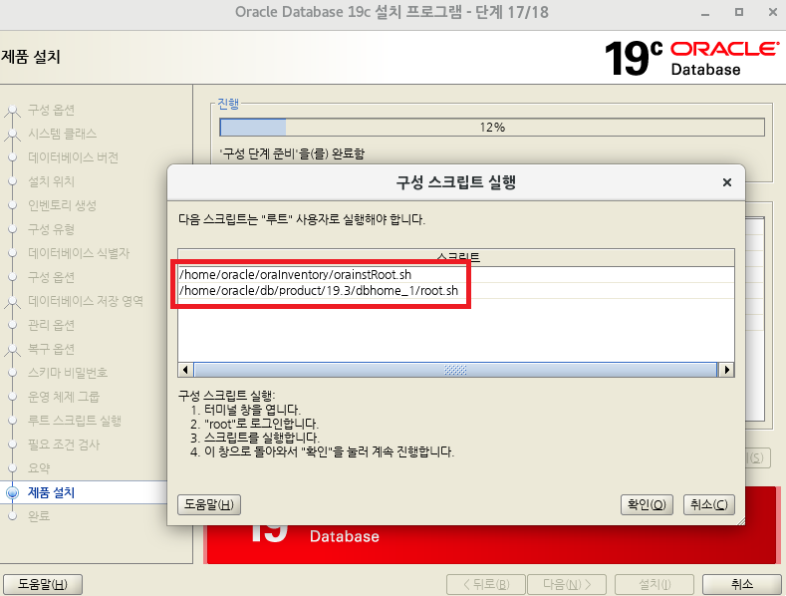Minimize the Oracle installer window
This screenshot has width=786, height=596.
(x=705, y=13)
